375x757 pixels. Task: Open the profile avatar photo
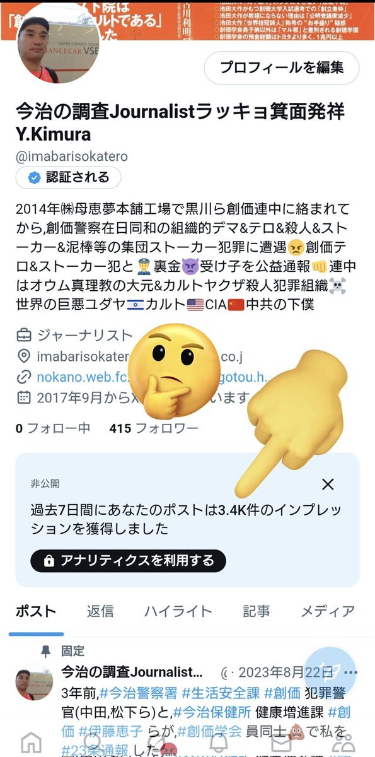tap(53, 44)
